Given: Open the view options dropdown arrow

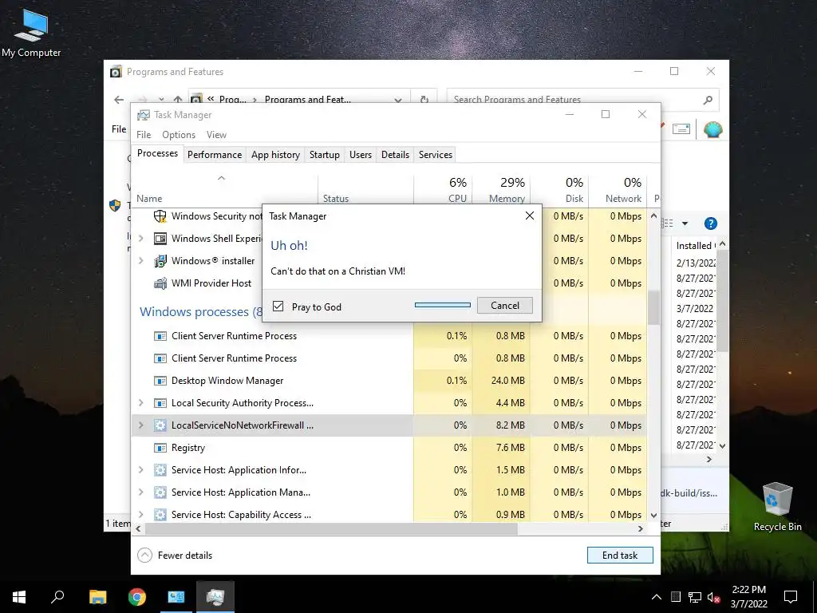Looking at the screenshot, I should tap(685, 223).
